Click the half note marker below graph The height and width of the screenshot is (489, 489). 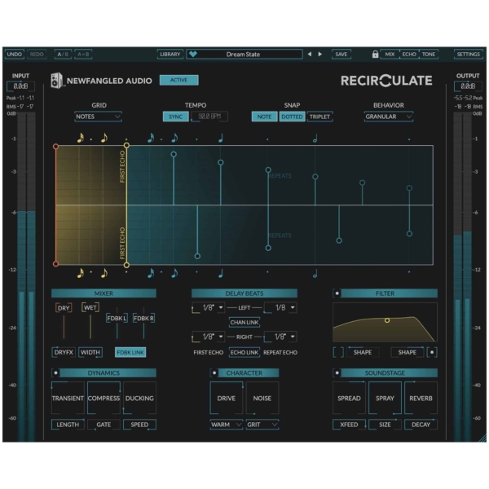point(315,274)
